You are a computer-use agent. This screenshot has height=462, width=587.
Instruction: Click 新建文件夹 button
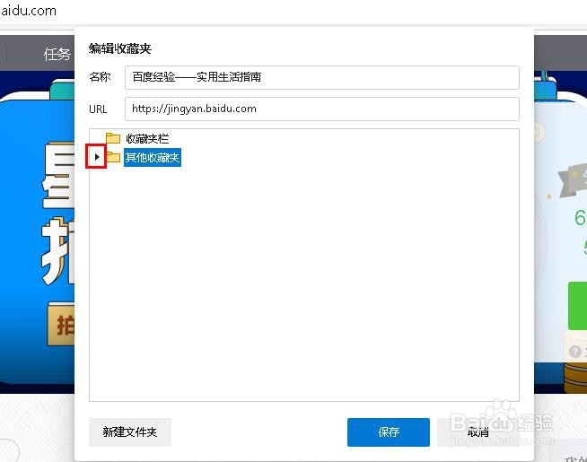130,432
